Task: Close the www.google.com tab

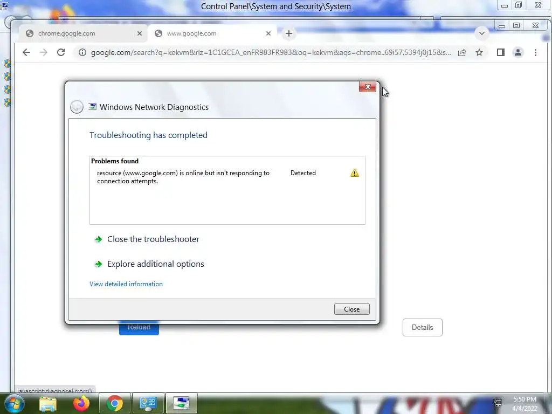Action: click(x=268, y=33)
